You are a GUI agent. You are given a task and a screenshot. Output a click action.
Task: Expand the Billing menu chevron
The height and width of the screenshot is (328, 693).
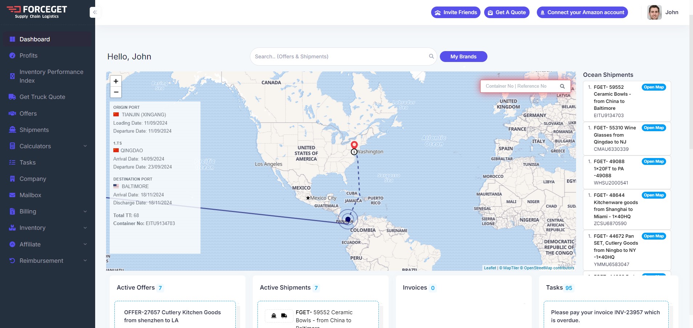point(85,211)
